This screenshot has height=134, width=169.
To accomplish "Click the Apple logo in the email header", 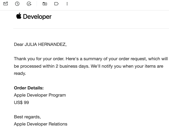I will [x=19, y=16].
